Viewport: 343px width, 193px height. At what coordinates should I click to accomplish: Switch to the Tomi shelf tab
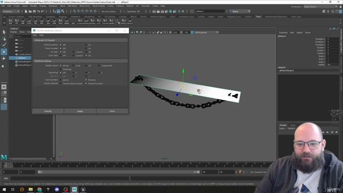(x=258, y=17)
